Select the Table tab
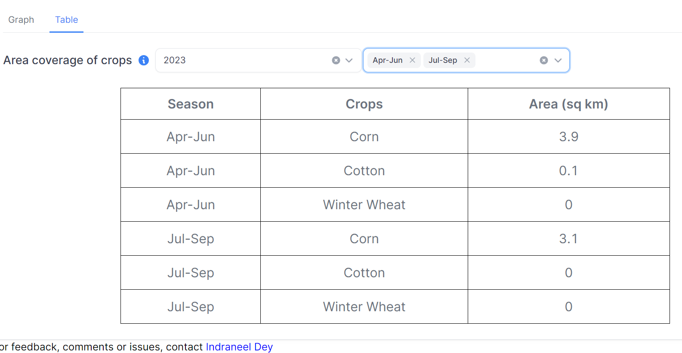This screenshot has height=353, width=682. point(66,20)
